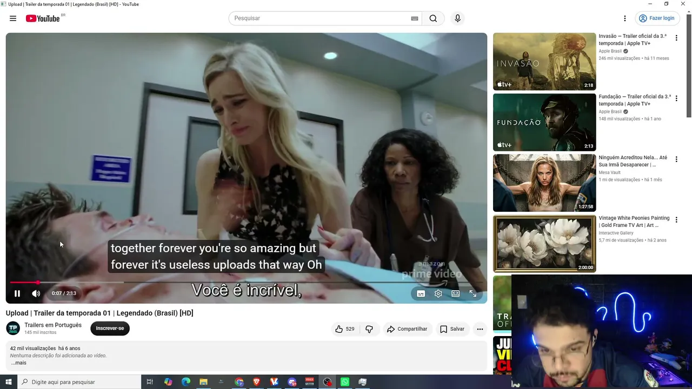Expand the description with ...mais

point(19,363)
